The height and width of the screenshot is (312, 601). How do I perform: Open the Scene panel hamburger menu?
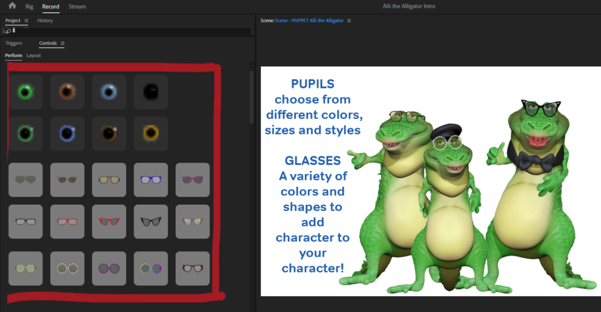point(349,20)
